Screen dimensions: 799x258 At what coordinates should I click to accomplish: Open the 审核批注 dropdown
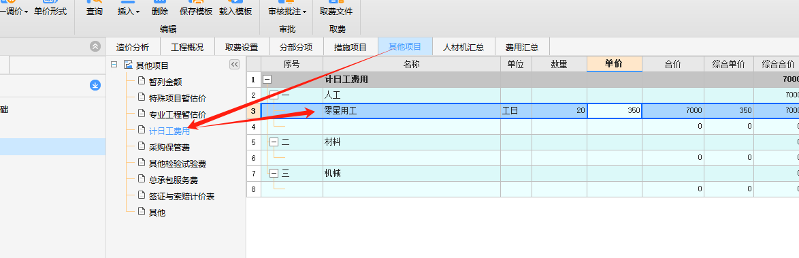coord(287,8)
